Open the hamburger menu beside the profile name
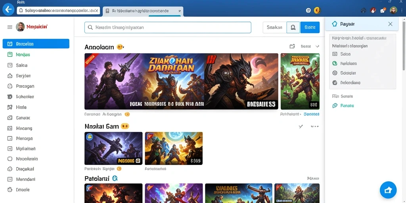The height and width of the screenshot is (203, 406). pos(10,27)
